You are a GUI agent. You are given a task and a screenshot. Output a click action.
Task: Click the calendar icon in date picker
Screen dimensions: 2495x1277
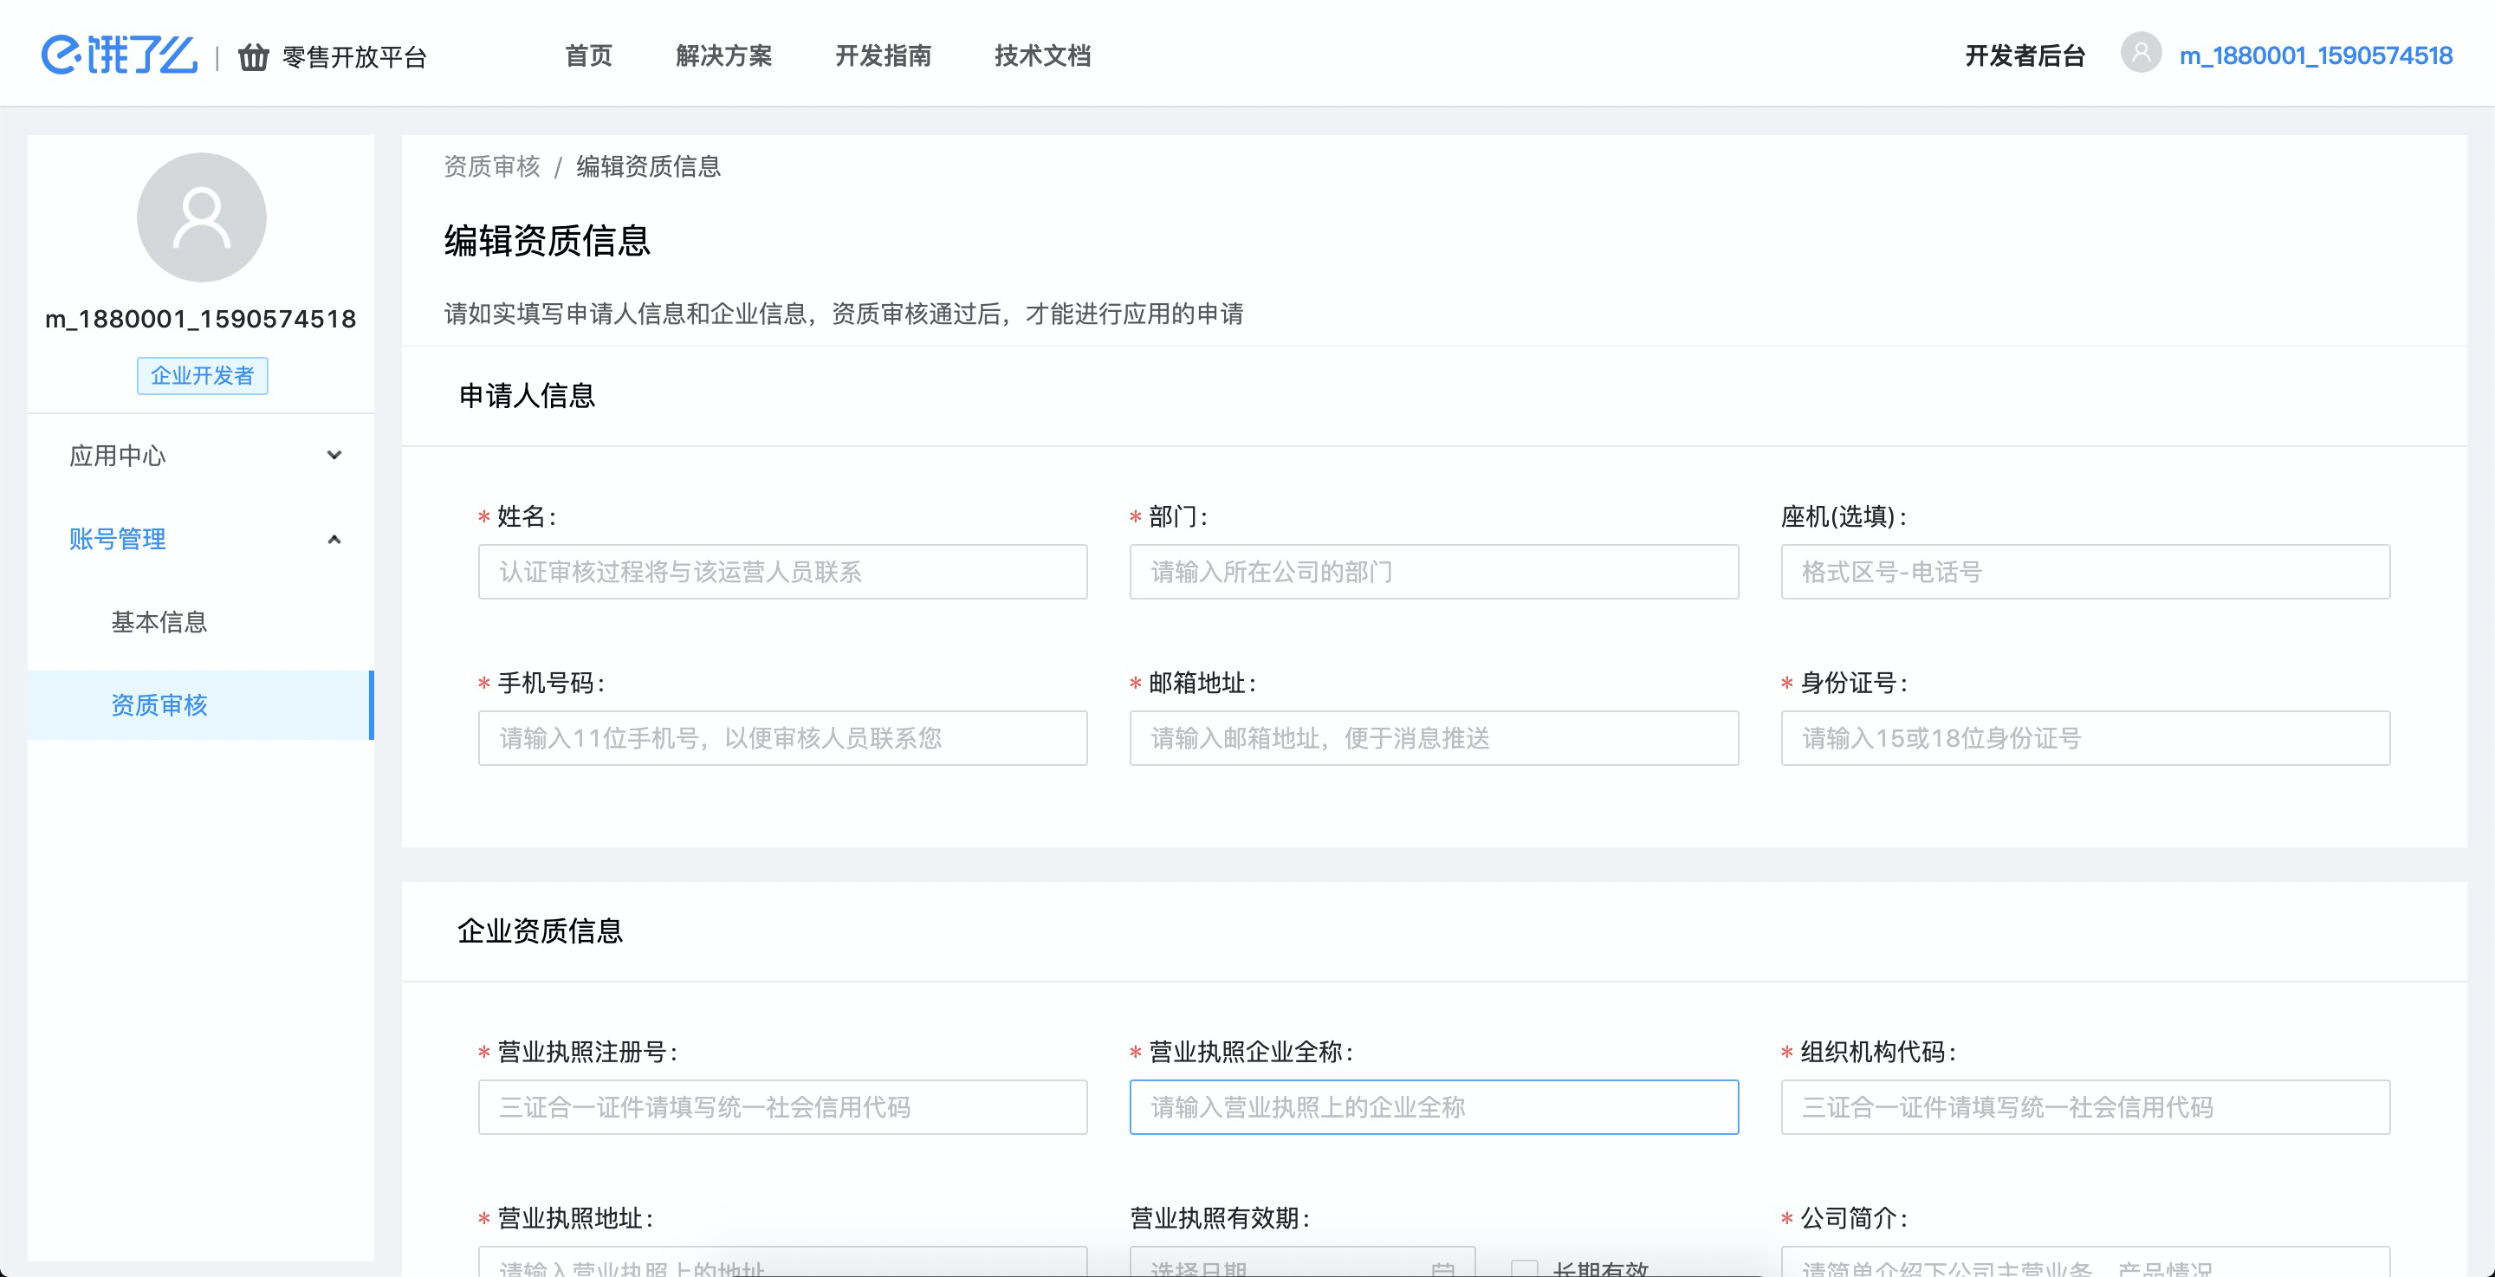pyautogui.click(x=1442, y=1267)
